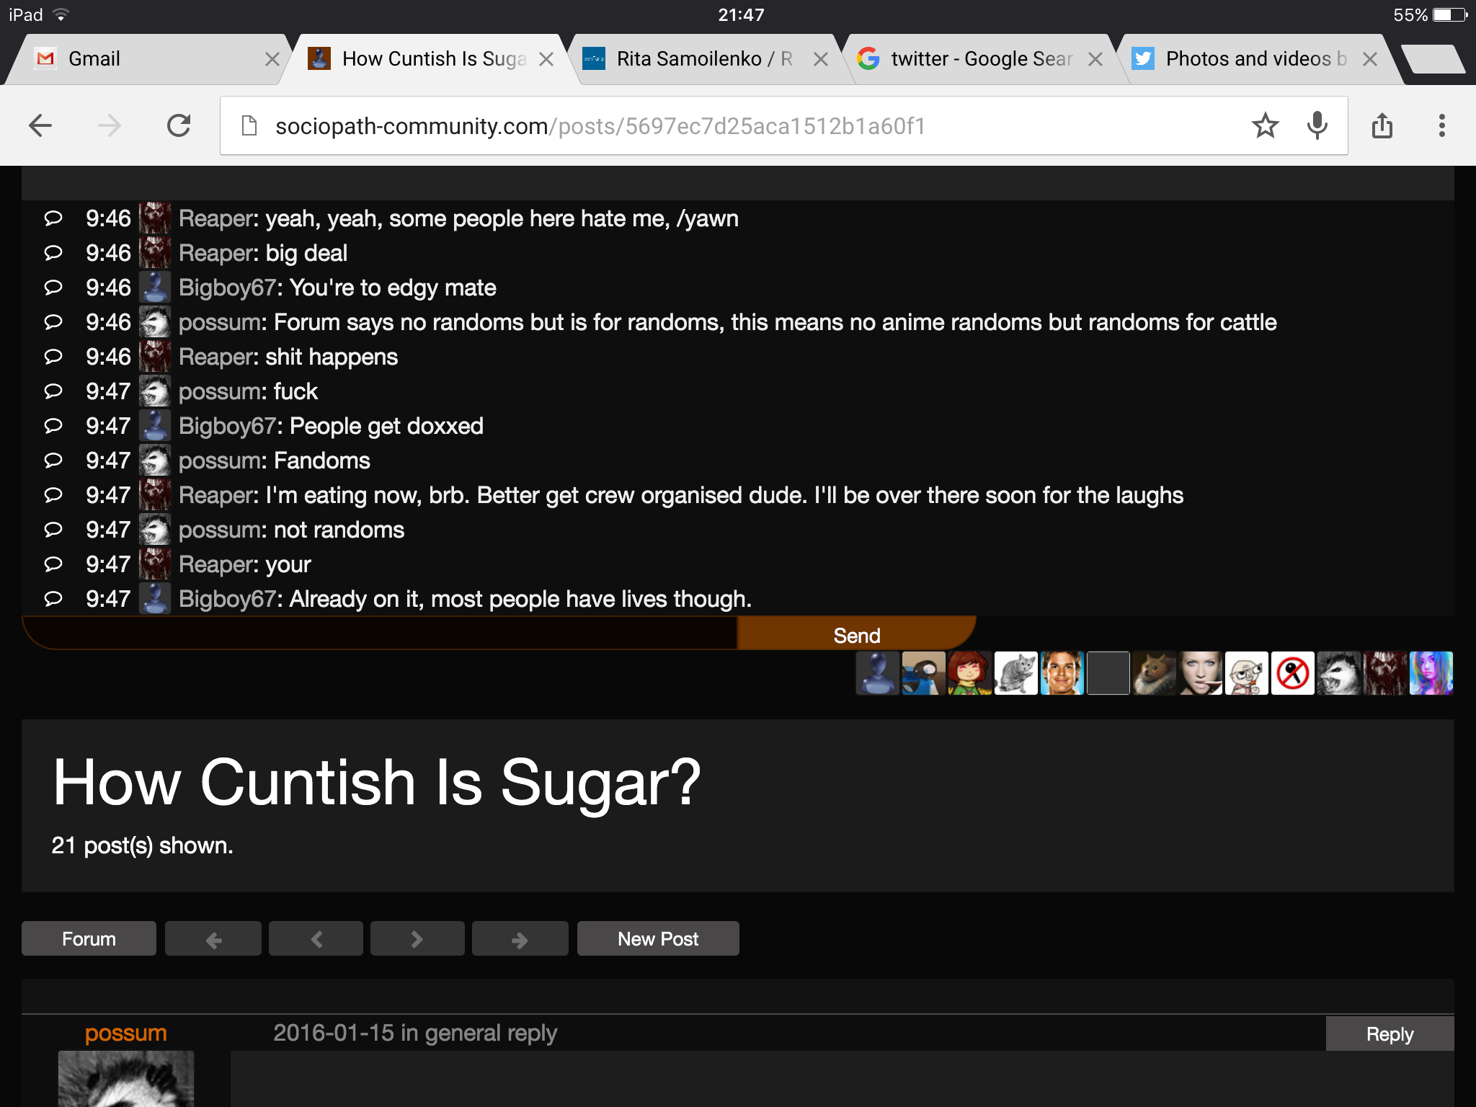This screenshot has height=1107, width=1476.
Task: Click the 21:47 clock in status bar
Action: coord(741,14)
